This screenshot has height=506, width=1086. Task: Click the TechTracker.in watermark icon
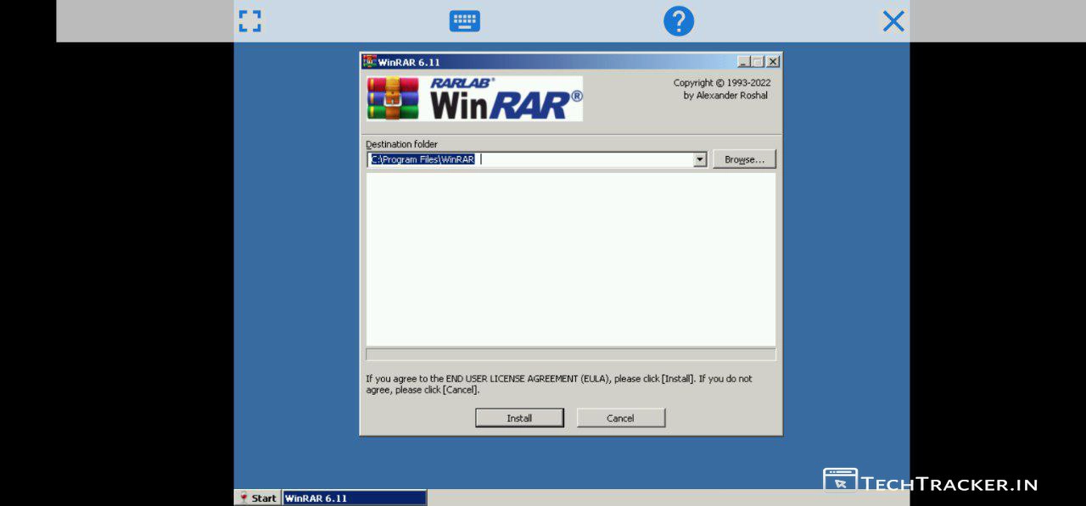pos(839,481)
